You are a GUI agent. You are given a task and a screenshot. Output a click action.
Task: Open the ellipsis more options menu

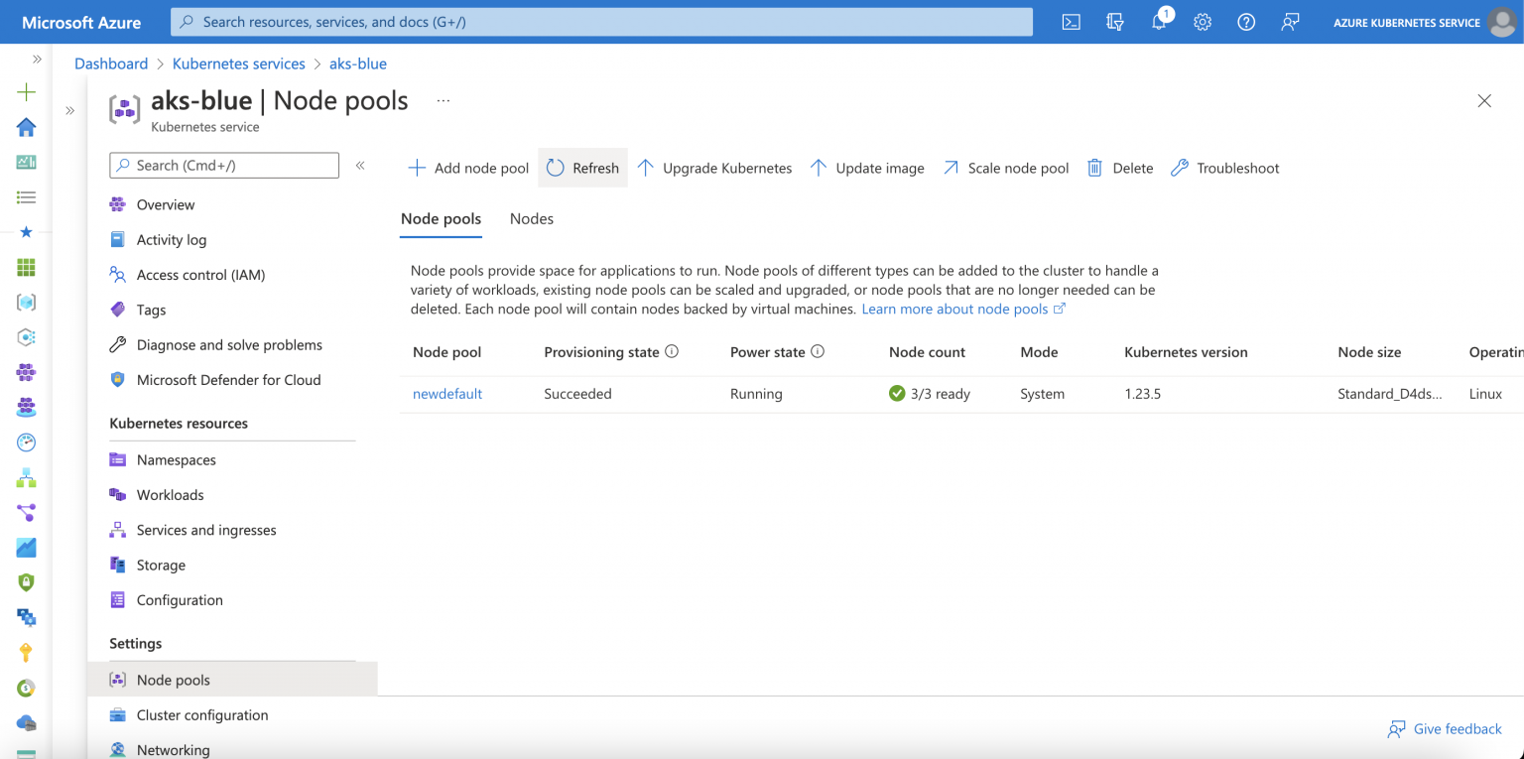(x=443, y=100)
